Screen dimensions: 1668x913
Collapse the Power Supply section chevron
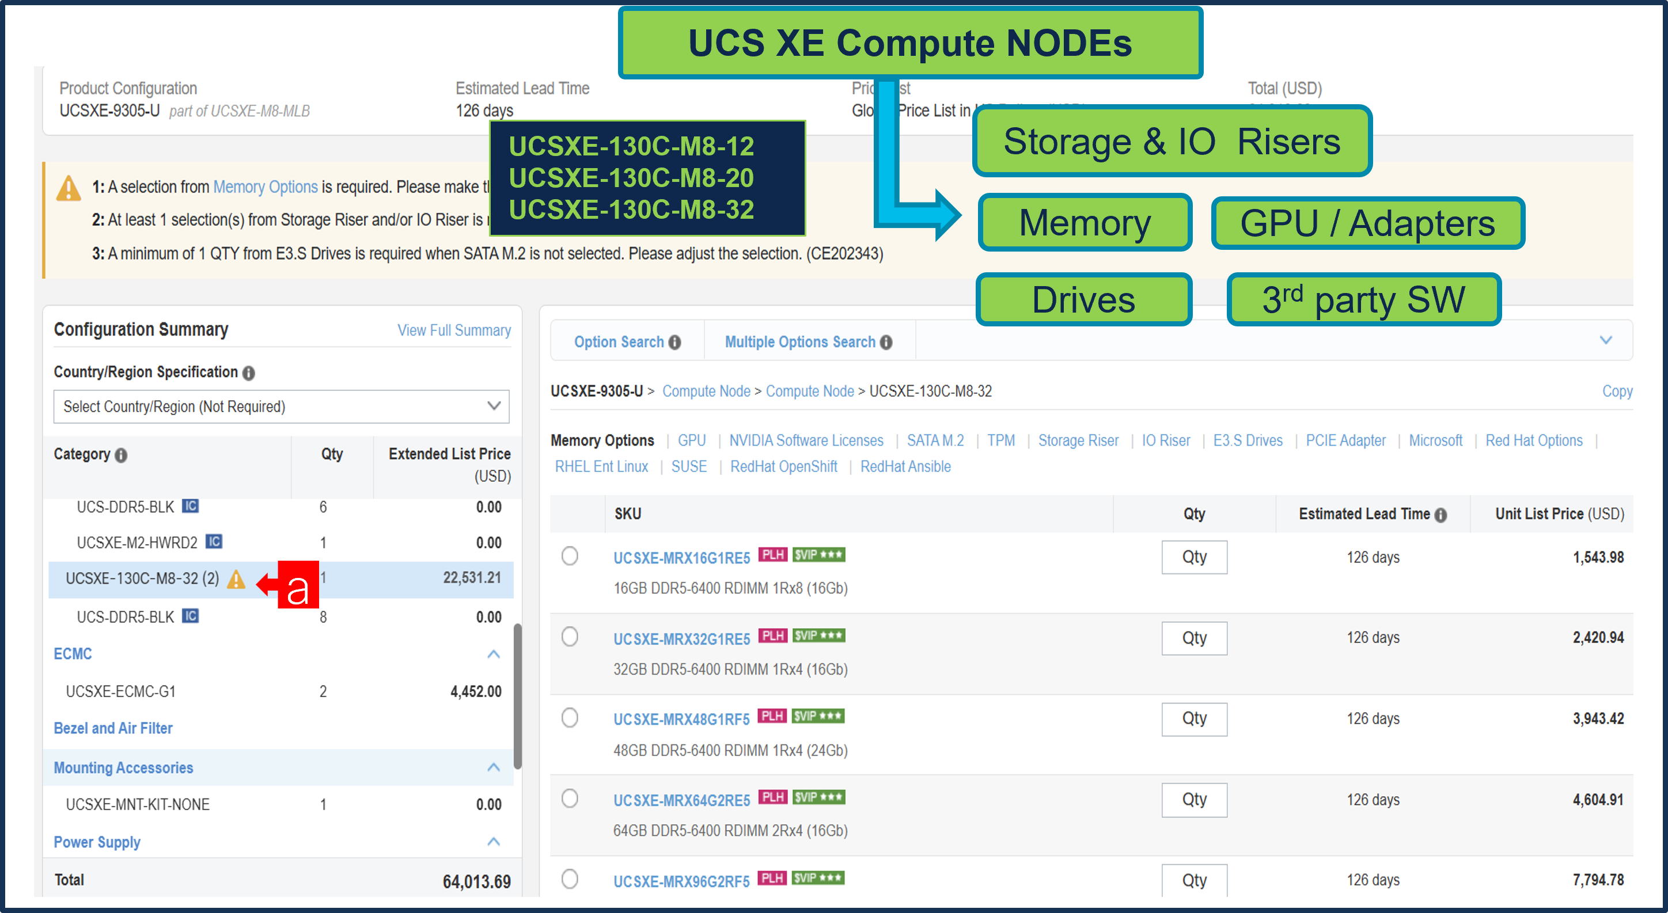tap(494, 842)
